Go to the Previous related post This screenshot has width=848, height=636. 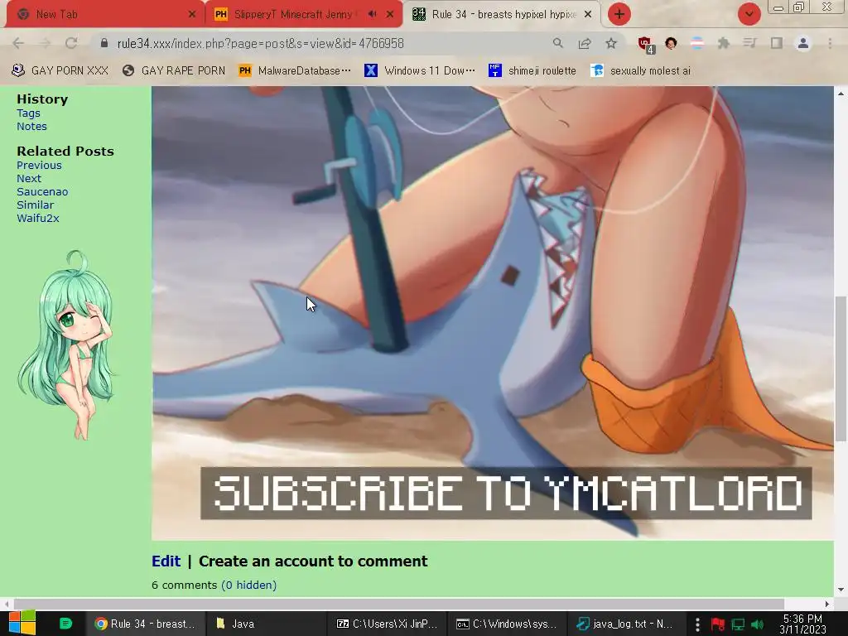pos(39,165)
